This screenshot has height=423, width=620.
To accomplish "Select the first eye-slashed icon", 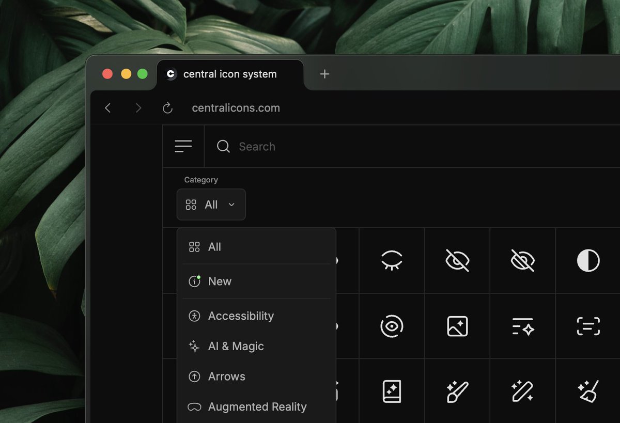I will pyautogui.click(x=457, y=261).
